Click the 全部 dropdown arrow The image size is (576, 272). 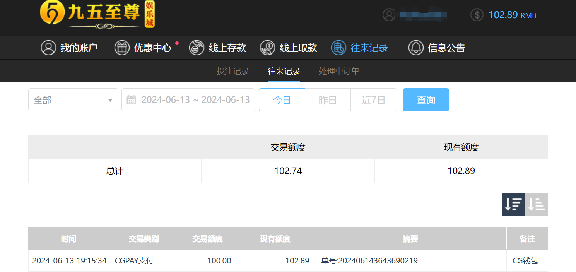[109, 99]
